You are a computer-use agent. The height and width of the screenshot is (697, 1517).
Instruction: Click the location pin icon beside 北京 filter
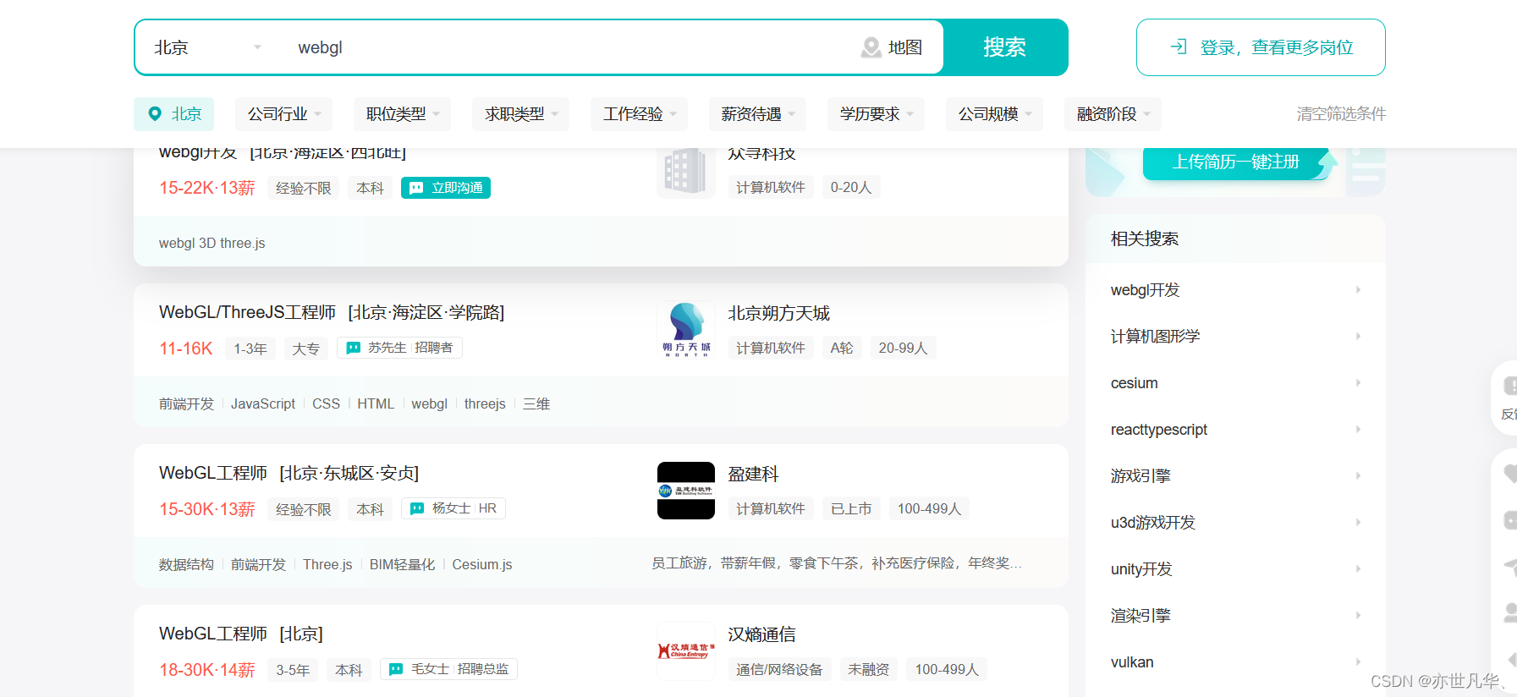155,114
